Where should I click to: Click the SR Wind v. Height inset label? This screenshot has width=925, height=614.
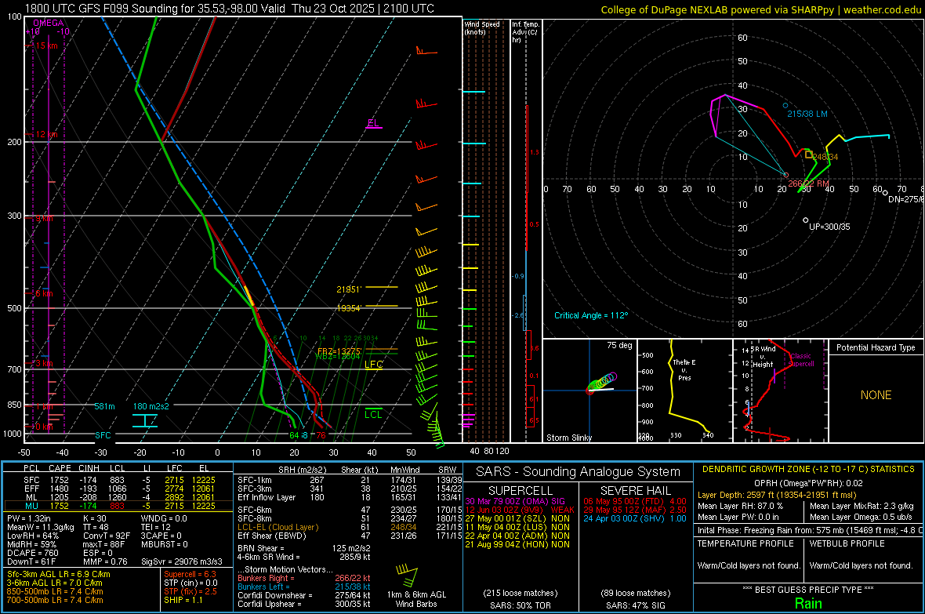coord(763,357)
